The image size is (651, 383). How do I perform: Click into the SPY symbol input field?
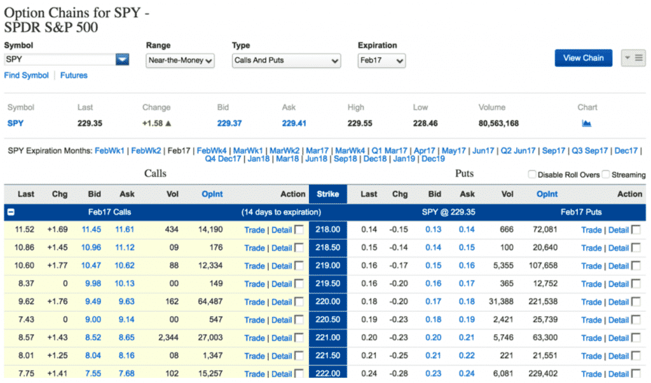(60, 59)
